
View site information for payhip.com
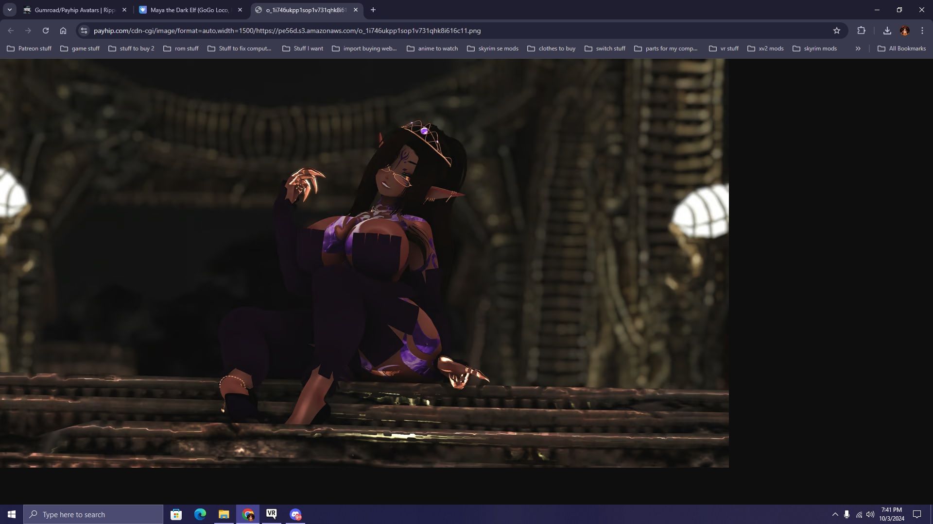pyautogui.click(x=84, y=31)
